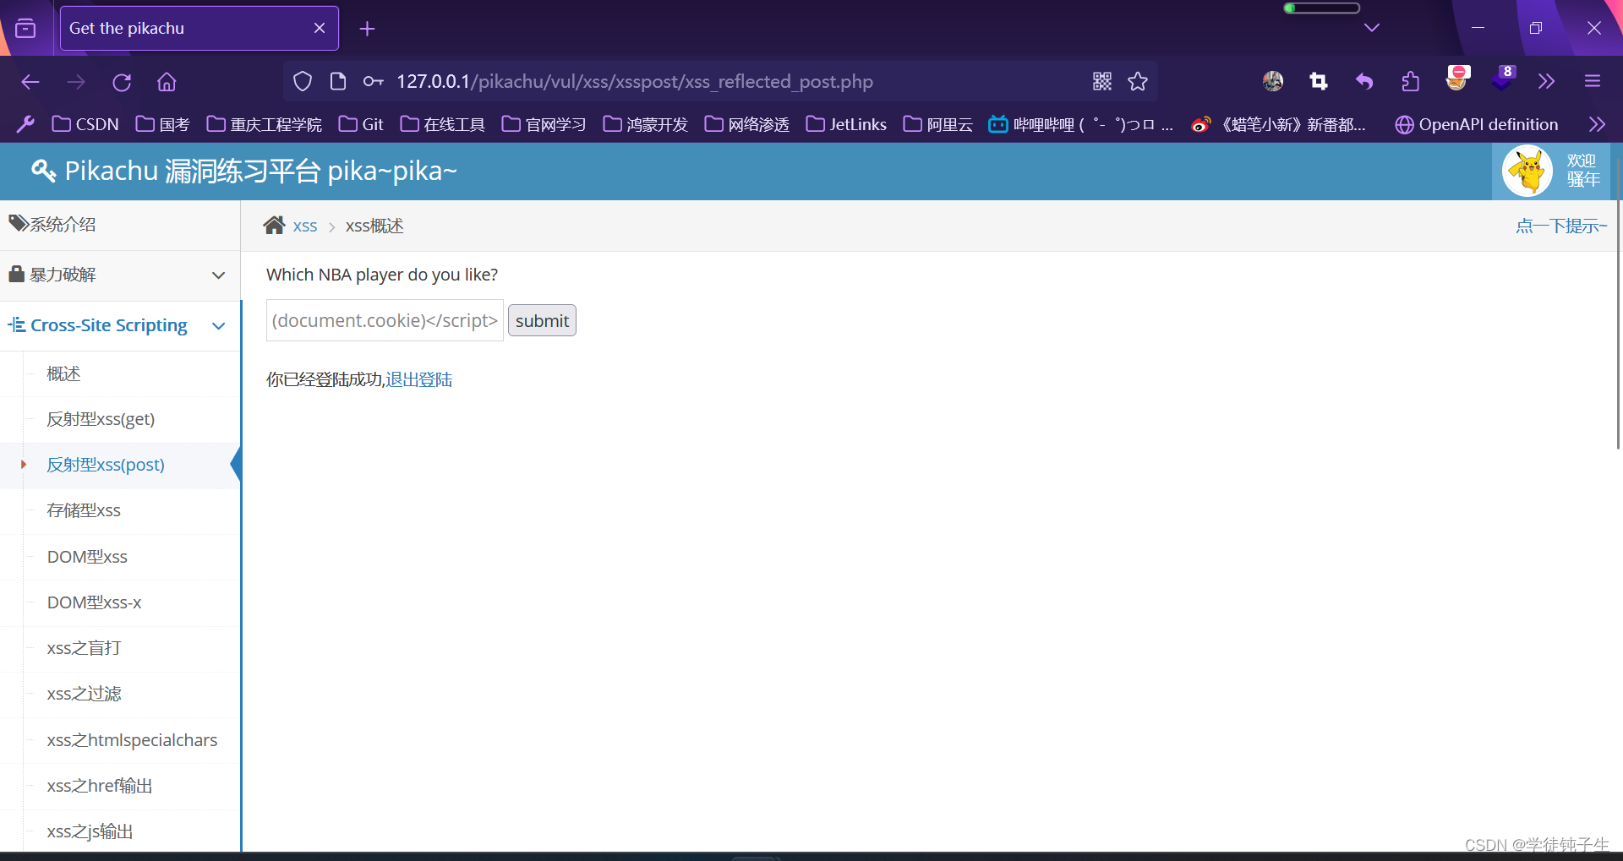Reload the page with refresh icon

pos(122,82)
